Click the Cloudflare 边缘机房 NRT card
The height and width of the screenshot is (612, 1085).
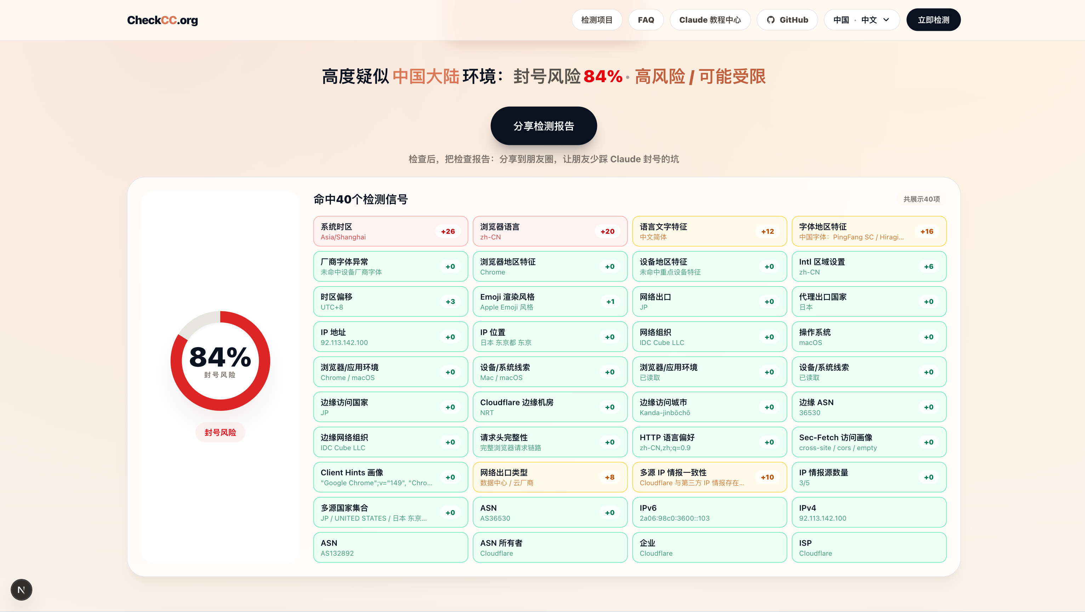point(550,407)
